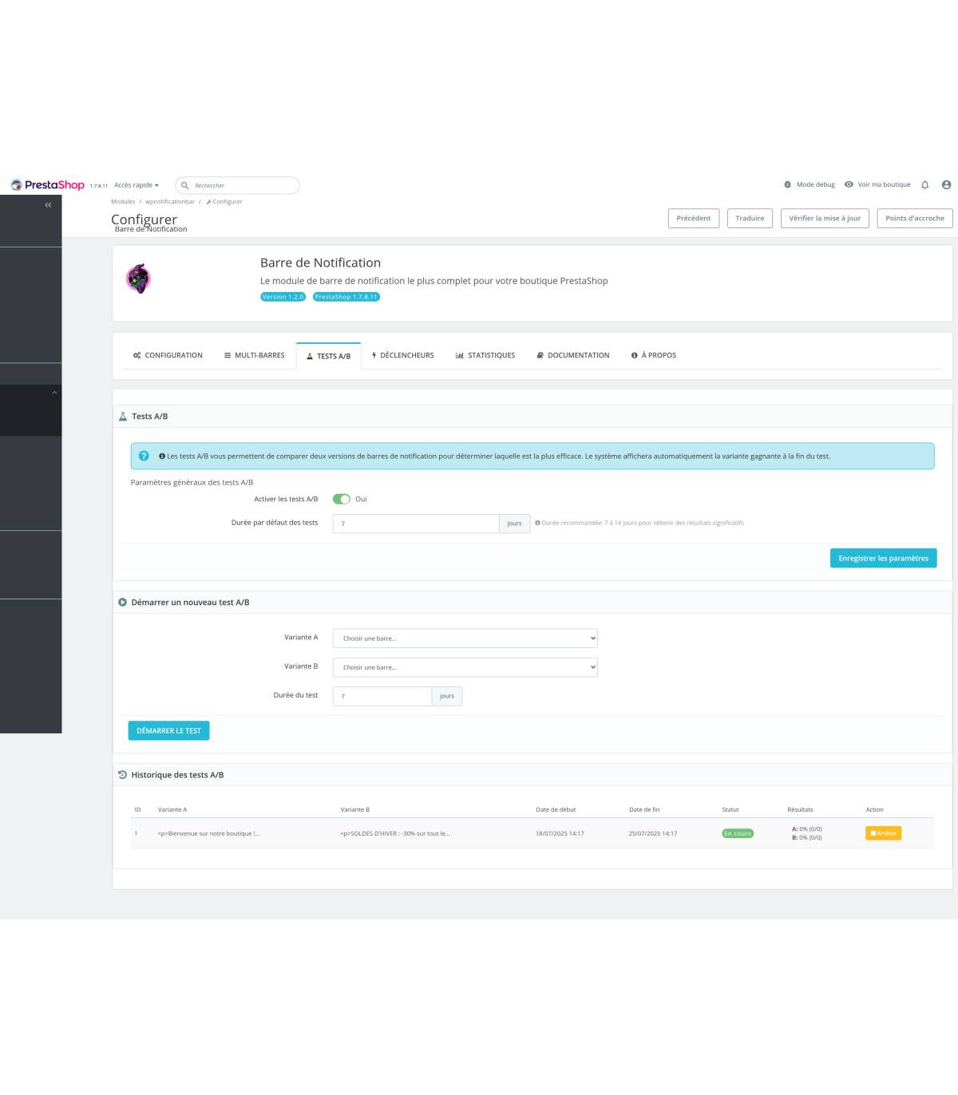Switch to the Multi-barres tab
The height and width of the screenshot is (1095, 958).
254,356
